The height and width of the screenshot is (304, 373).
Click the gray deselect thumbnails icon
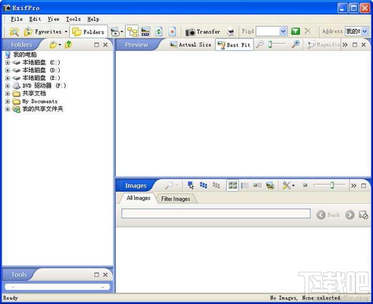coord(216,185)
